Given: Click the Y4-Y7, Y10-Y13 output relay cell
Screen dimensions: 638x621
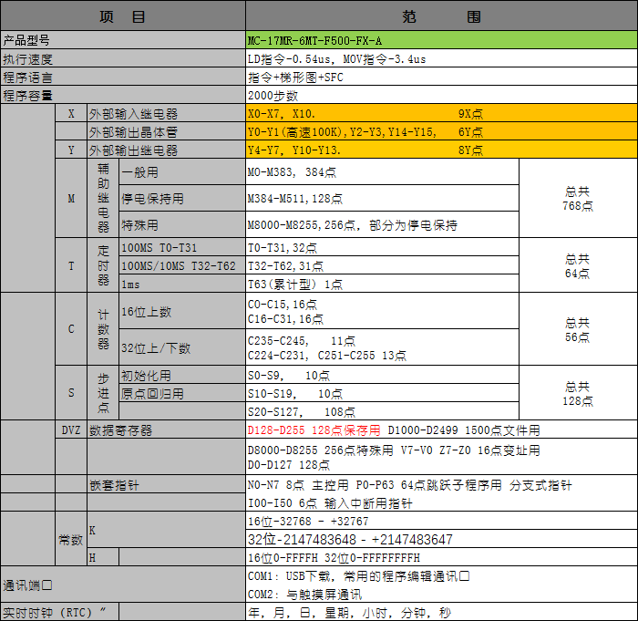Looking at the screenshot, I should pyautogui.click(x=441, y=150).
